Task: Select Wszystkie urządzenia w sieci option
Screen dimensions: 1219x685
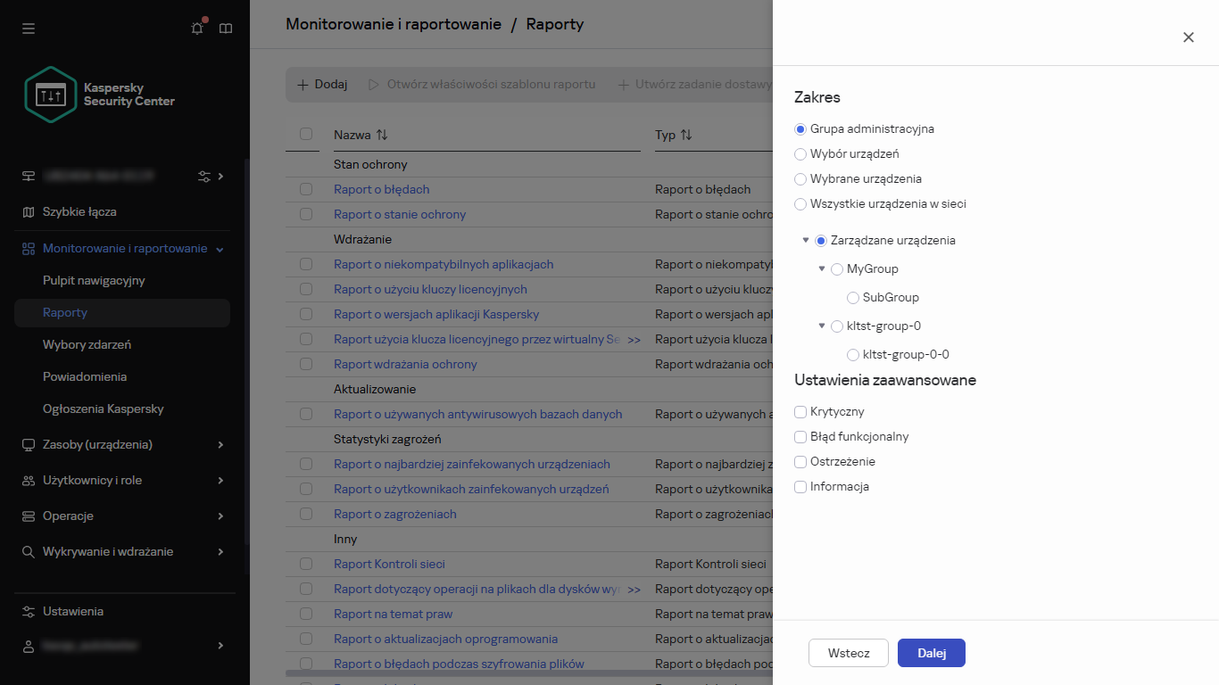Action: tap(800, 204)
